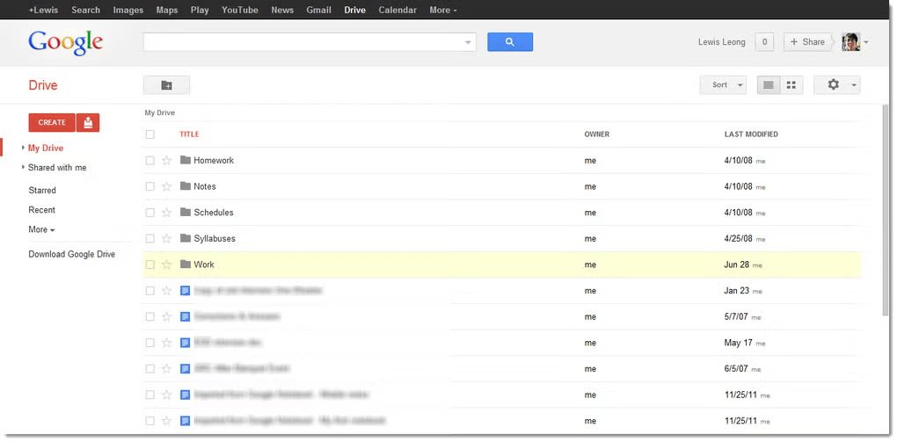Switch to grid view icon
This screenshot has height=442, width=897.
(791, 84)
